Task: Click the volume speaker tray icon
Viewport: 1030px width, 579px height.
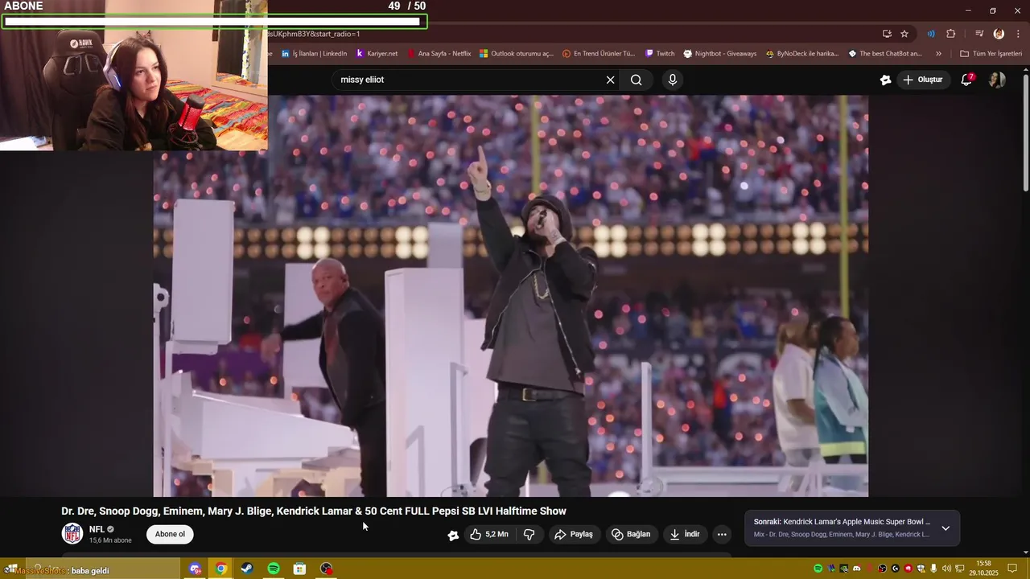Action: (x=946, y=569)
